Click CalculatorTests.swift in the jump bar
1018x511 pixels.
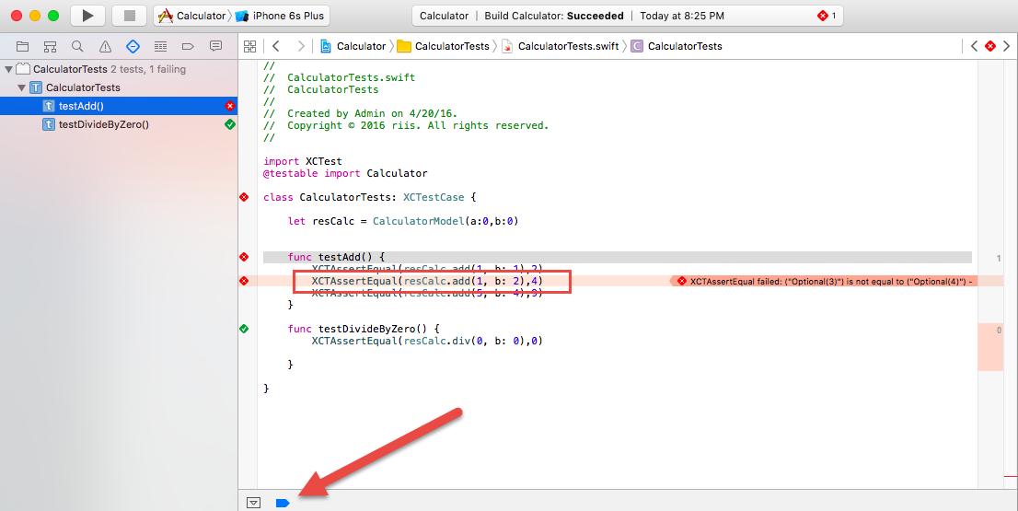coord(561,46)
